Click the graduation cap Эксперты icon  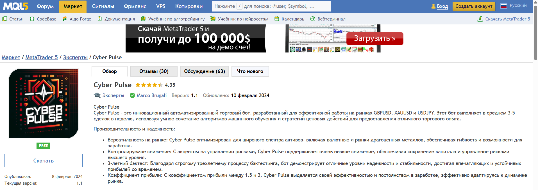pyautogui.click(x=97, y=95)
